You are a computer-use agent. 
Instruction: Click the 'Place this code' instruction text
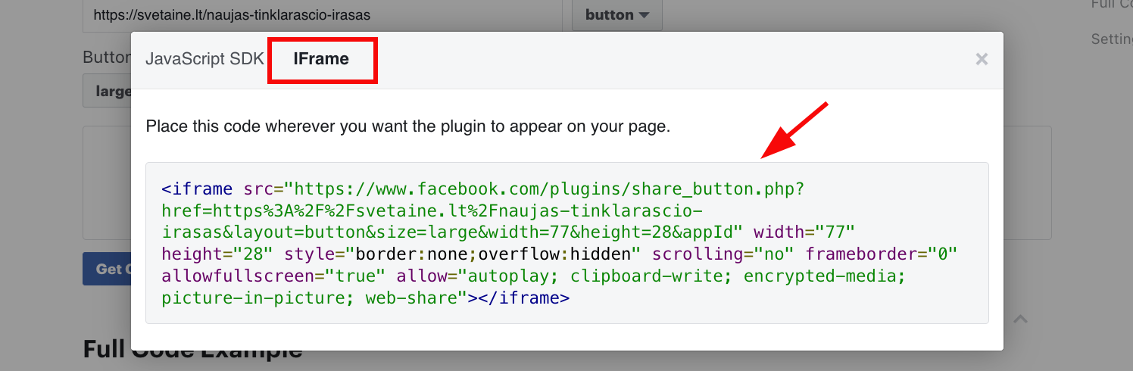pos(407,126)
